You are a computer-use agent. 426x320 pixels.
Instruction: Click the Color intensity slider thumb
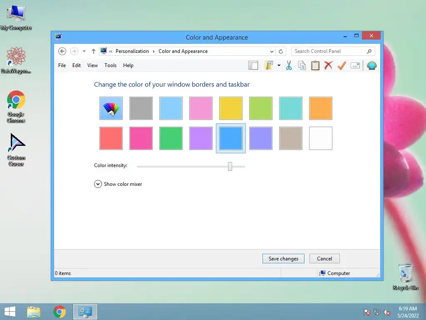click(x=230, y=166)
